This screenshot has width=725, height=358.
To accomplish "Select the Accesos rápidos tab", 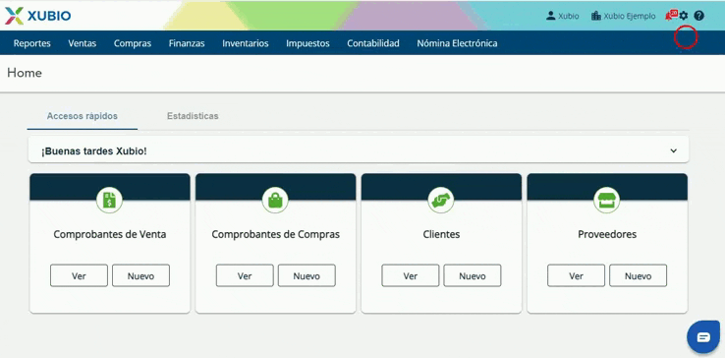I will point(83,116).
